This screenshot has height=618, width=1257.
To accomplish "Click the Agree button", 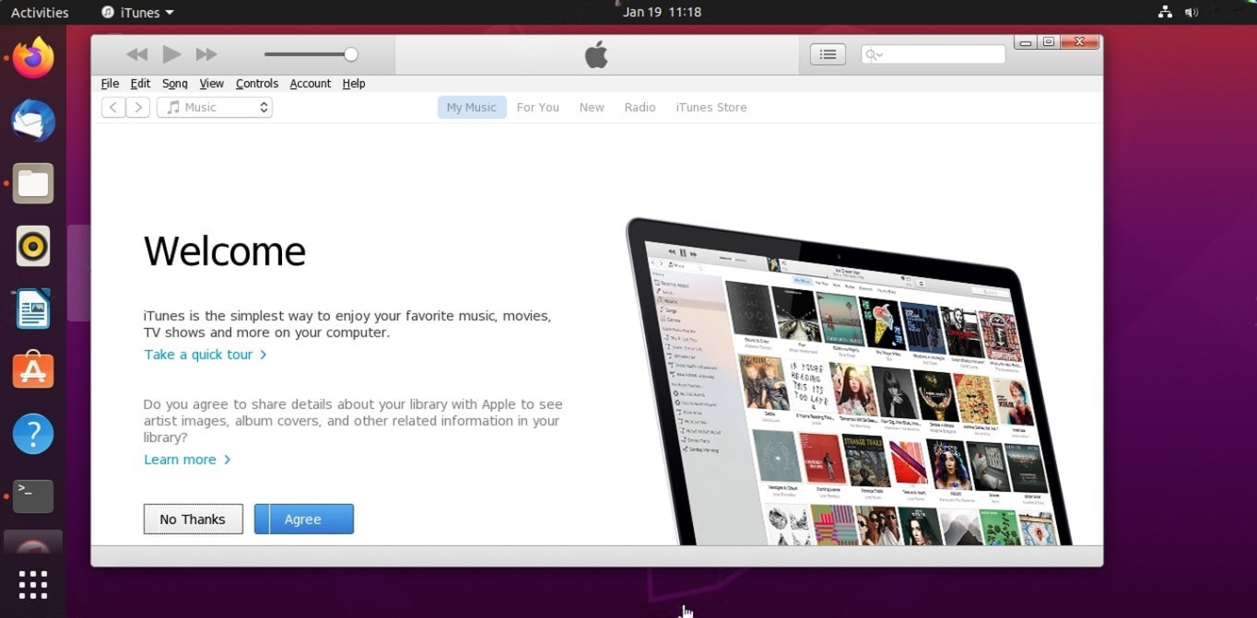I will [x=303, y=519].
